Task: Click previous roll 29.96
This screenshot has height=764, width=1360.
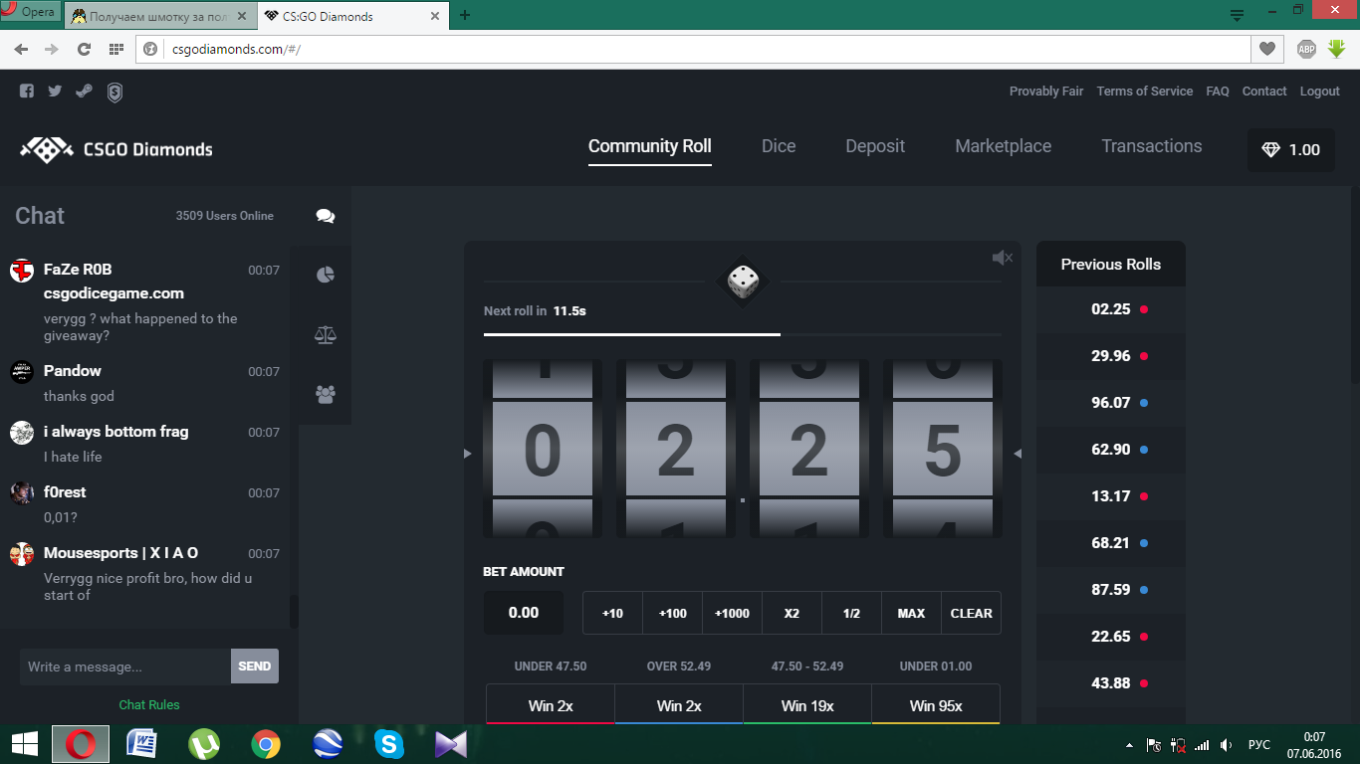Action: (1111, 356)
